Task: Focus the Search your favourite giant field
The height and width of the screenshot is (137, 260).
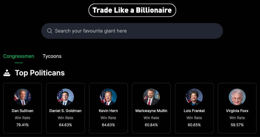Action: [x=132, y=31]
